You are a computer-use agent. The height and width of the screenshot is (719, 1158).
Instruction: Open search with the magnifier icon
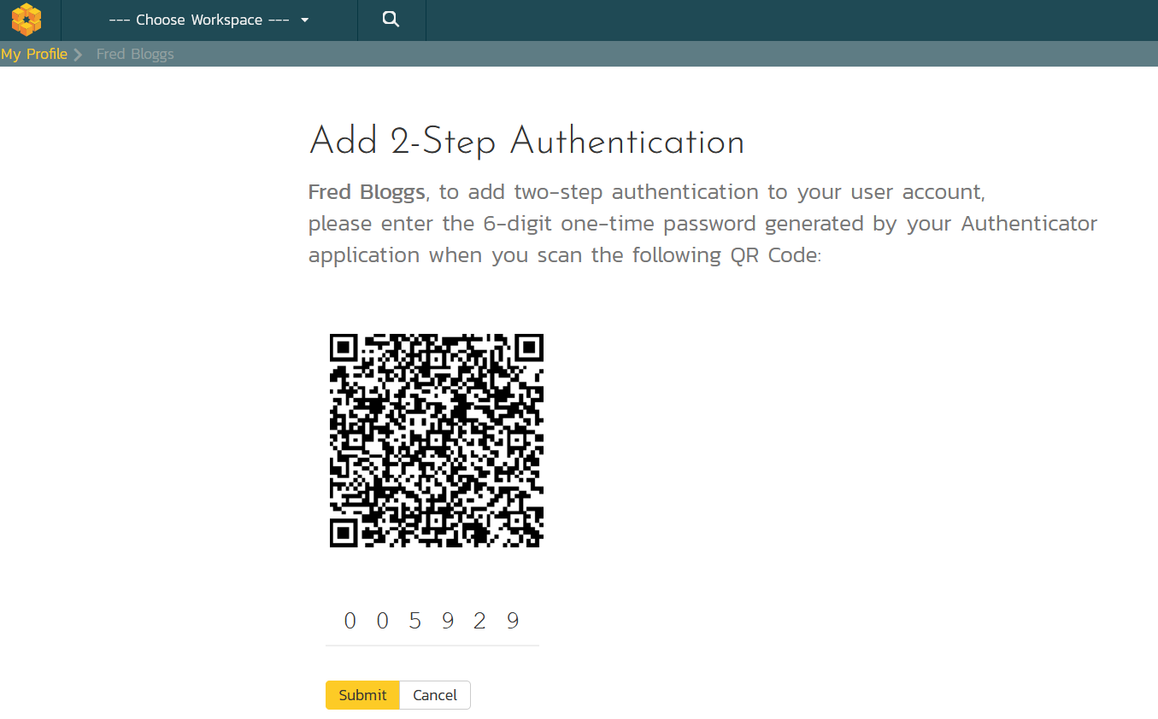point(391,20)
